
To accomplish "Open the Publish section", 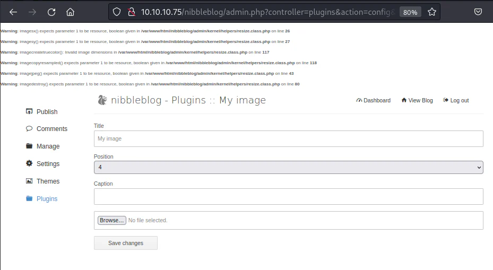I will (x=47, y=112).
